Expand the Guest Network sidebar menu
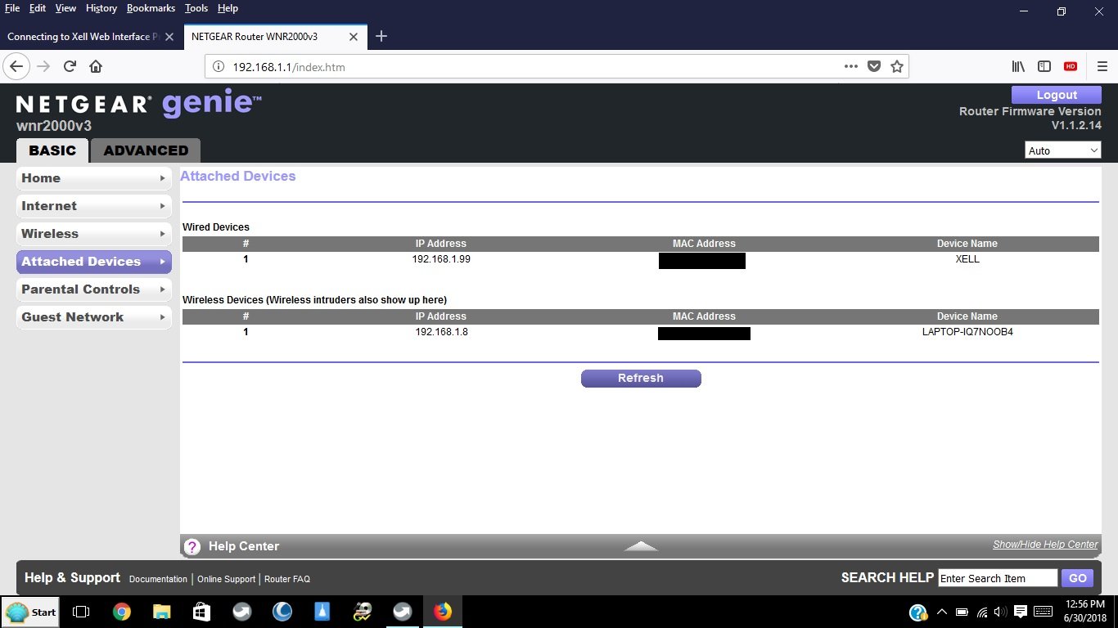1118x628 pixels. point(93,317)
